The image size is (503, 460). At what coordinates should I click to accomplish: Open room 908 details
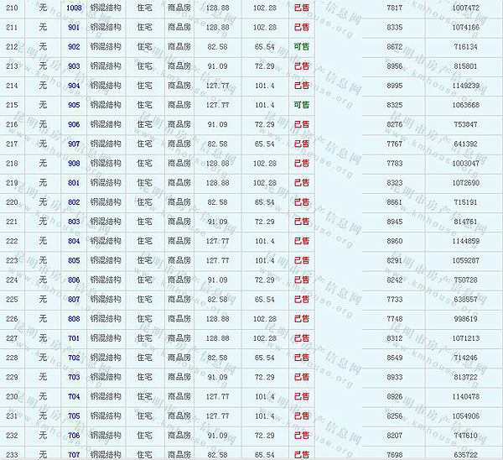pyautogui.click(x=74, y=163)
